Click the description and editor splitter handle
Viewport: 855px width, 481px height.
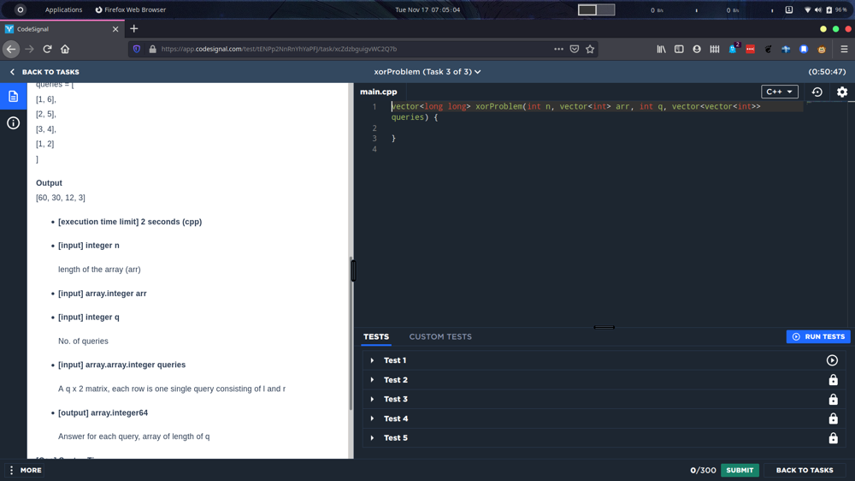coord(353,270)
